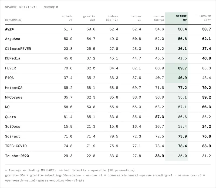Click the granite 30m column header

coord(89,18)
